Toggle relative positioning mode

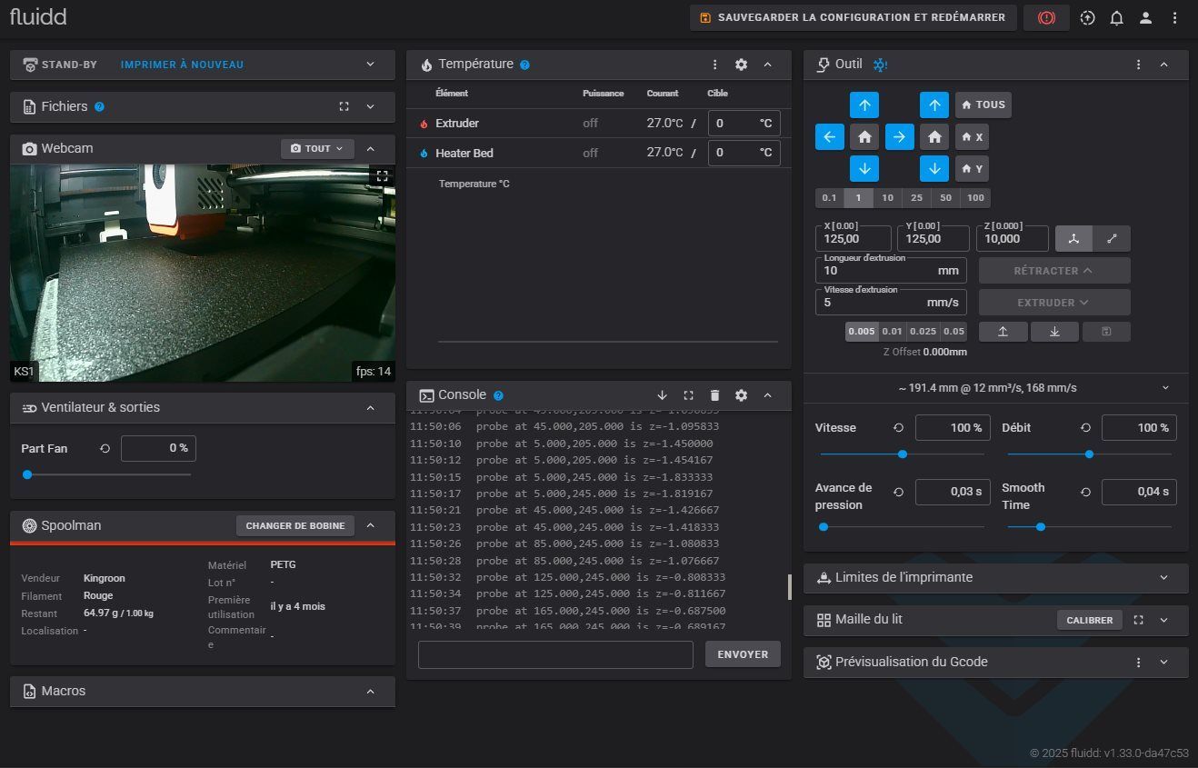[x=1112, y=238]
